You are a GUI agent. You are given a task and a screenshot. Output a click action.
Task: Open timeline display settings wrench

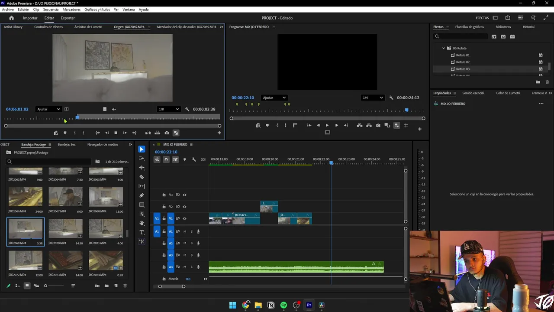coord(194,159)
